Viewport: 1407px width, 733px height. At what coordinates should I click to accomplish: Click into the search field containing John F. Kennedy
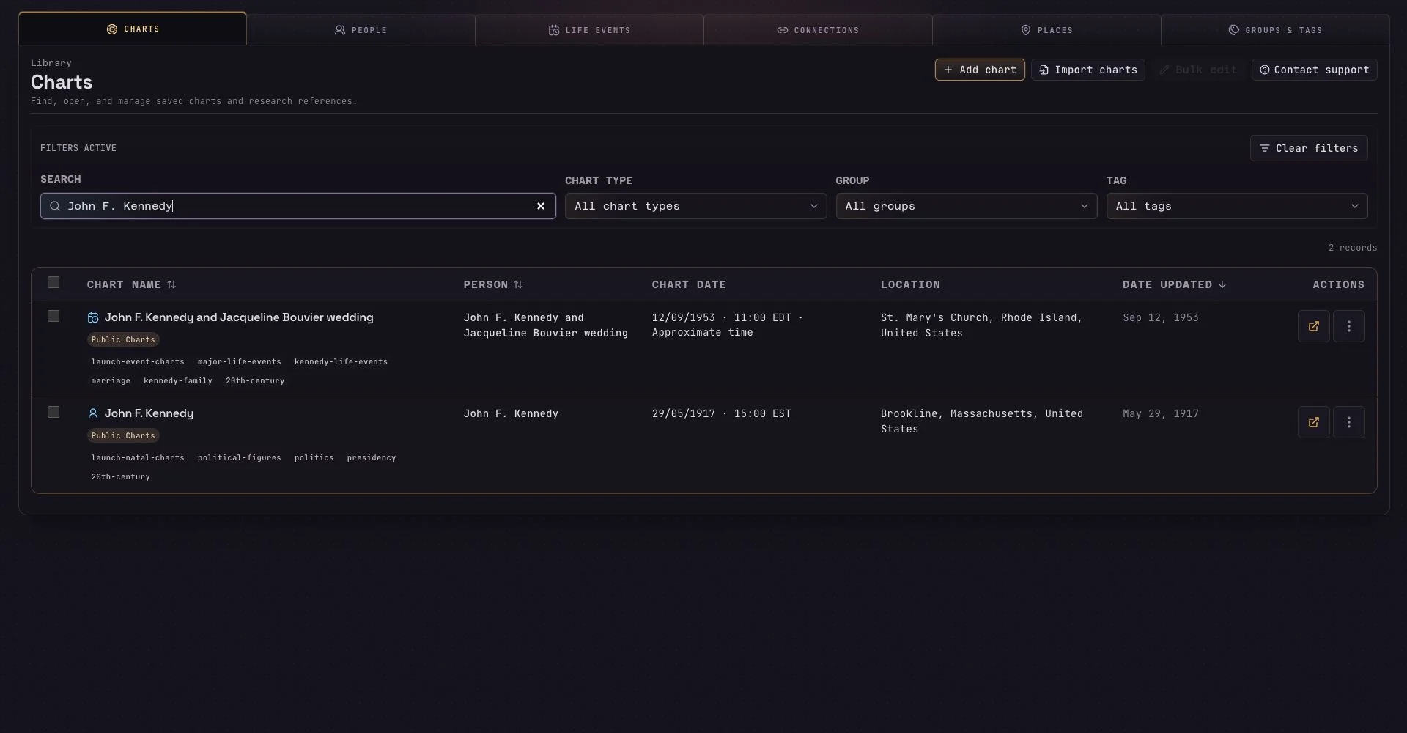click(298, 206)
